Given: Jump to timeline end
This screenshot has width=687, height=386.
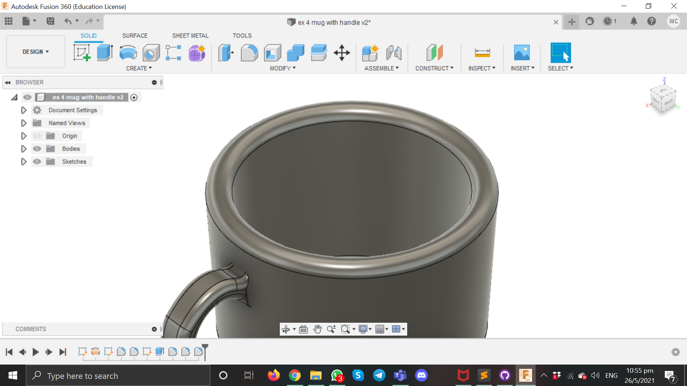Looking at the screenshot, I should (x=63, y=352).
